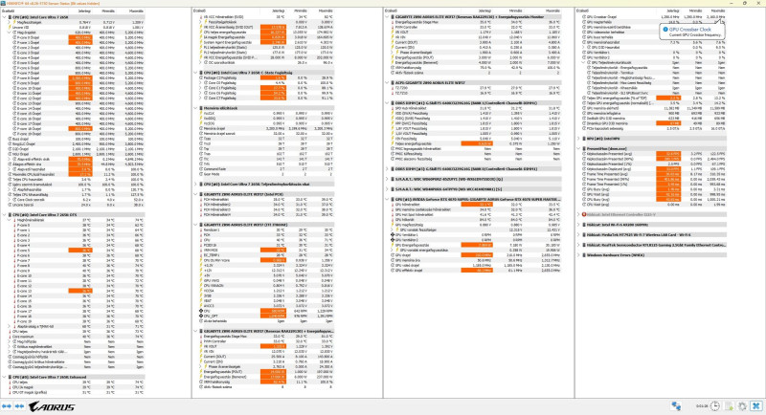Expand the NPU Intel NPU group
The height and width of the screenshot is (415, 766).
[x=579, y=139]
